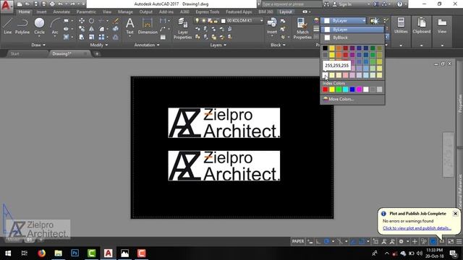Close the Plot and Publish notification balloon

(455, 214)
